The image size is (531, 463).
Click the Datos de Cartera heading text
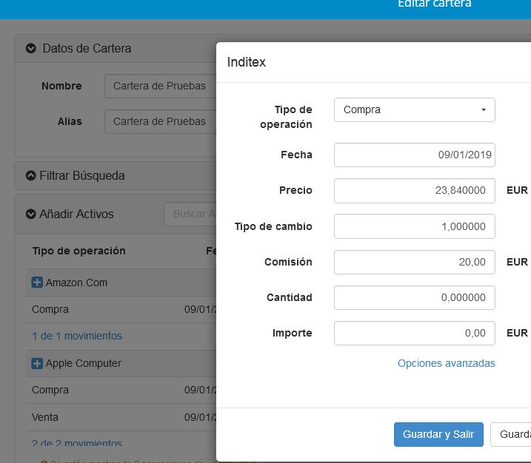point(87,48)
